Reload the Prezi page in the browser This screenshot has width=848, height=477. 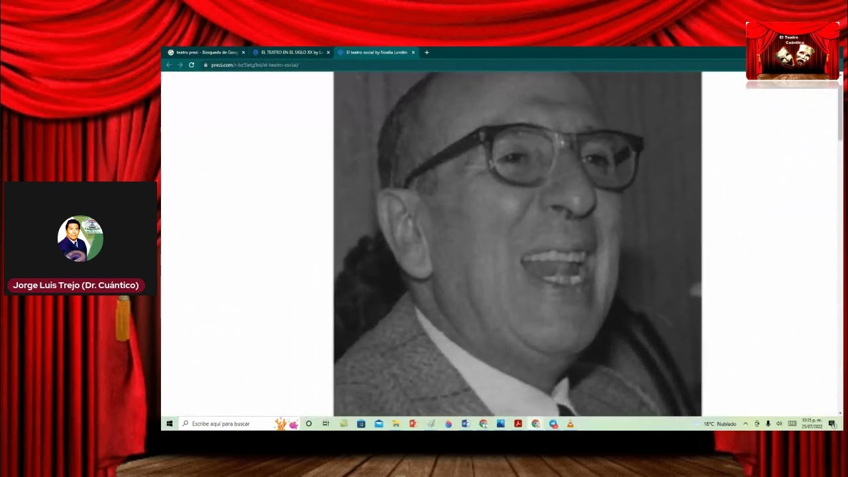(191, 65)
